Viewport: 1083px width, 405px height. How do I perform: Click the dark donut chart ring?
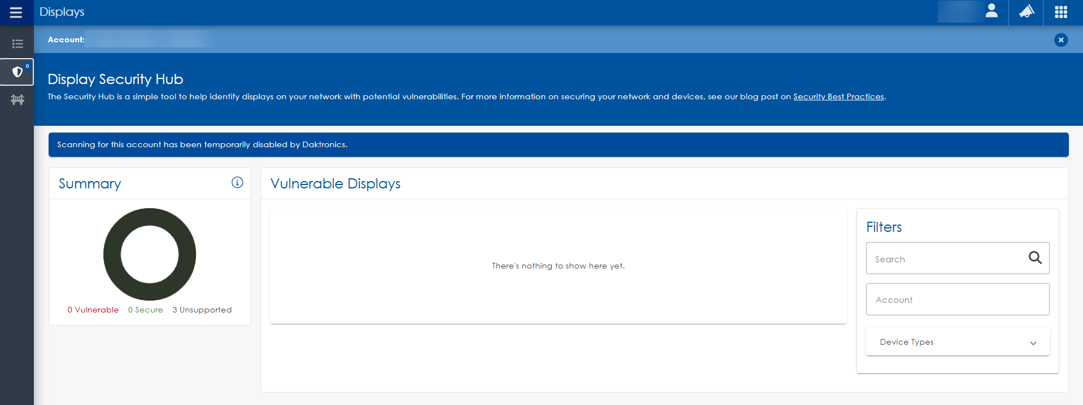click(x=112, y=254)
